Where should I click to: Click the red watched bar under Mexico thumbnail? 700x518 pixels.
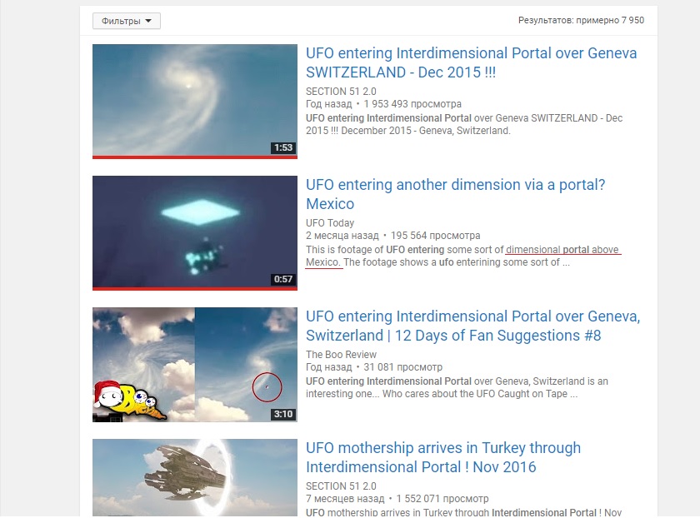click(195, 289)
